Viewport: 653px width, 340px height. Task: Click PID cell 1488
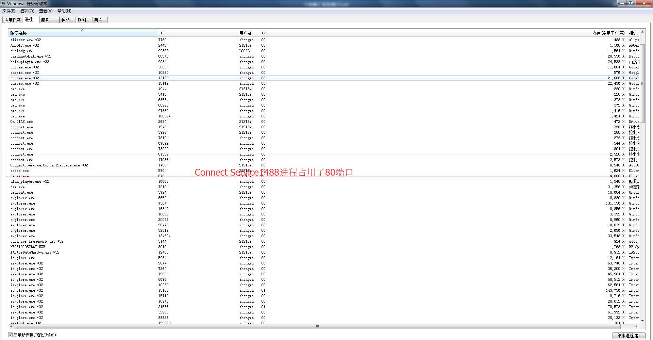pos(162,165)
